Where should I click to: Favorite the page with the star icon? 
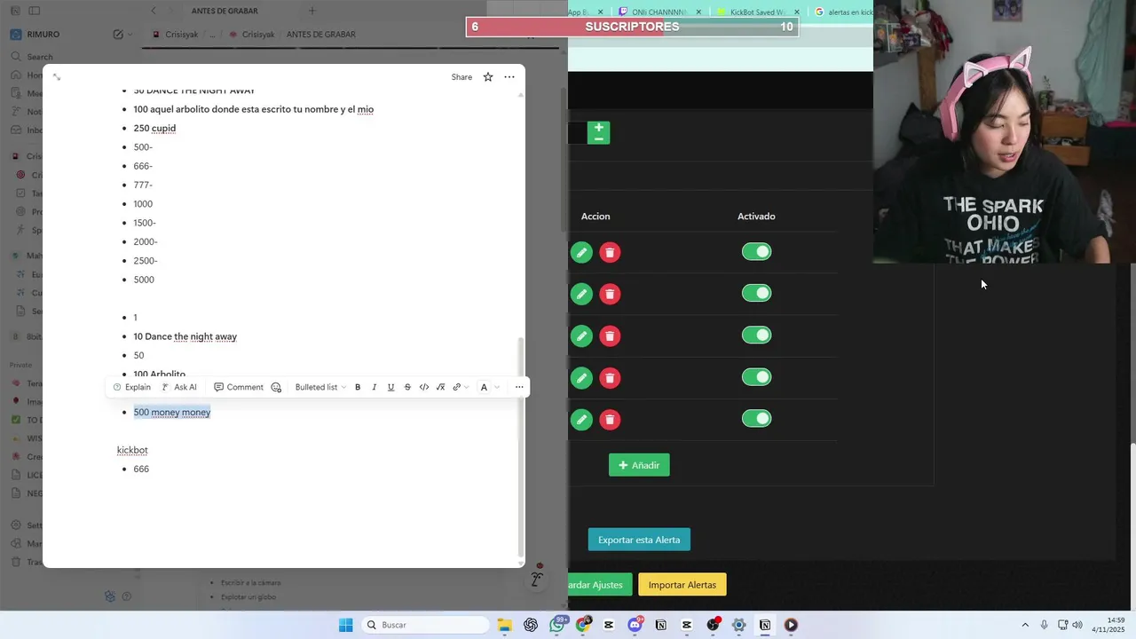pyautogui.click(x=487, y=77)
